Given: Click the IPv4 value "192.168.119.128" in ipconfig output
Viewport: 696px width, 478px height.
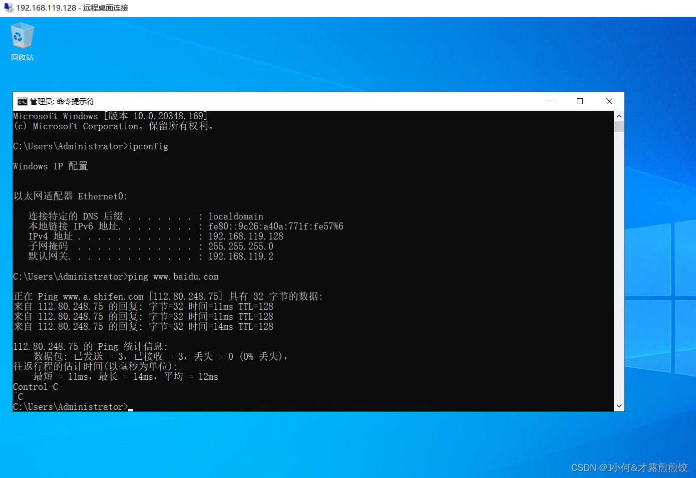Looking at the screenshot, I should [x=246, y=236].
